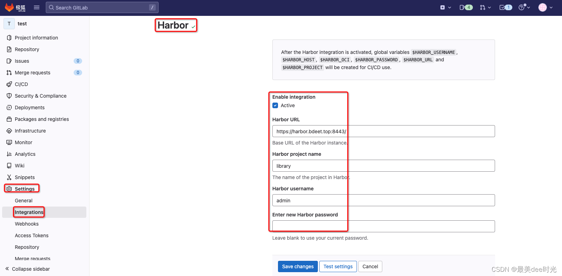
Task: Open the GitLab logo home link
Action: pyautogui.click(x=15, y=7)
